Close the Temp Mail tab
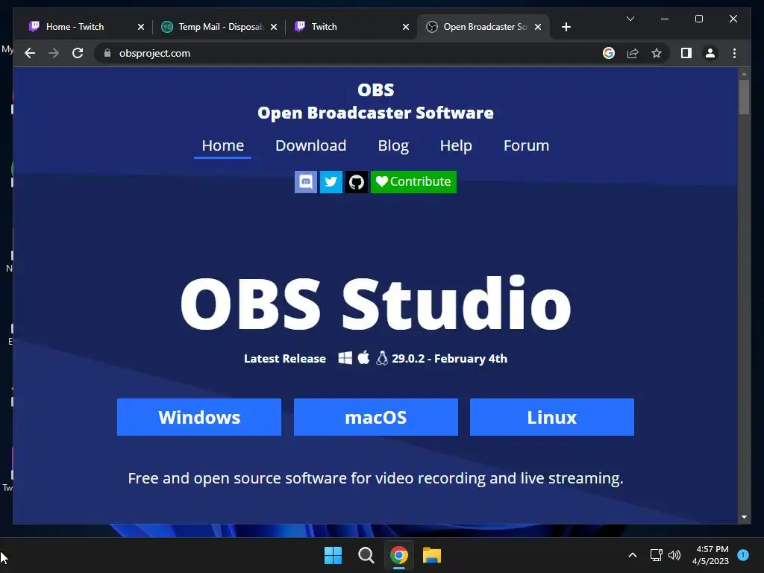The height and width of the screenshot is (573, 764). [x=274, y=27]
